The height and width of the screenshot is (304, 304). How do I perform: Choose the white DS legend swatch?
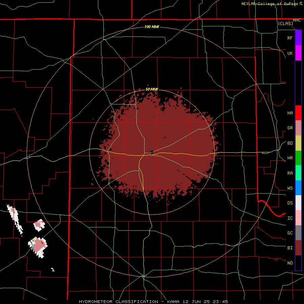[298, 203]
